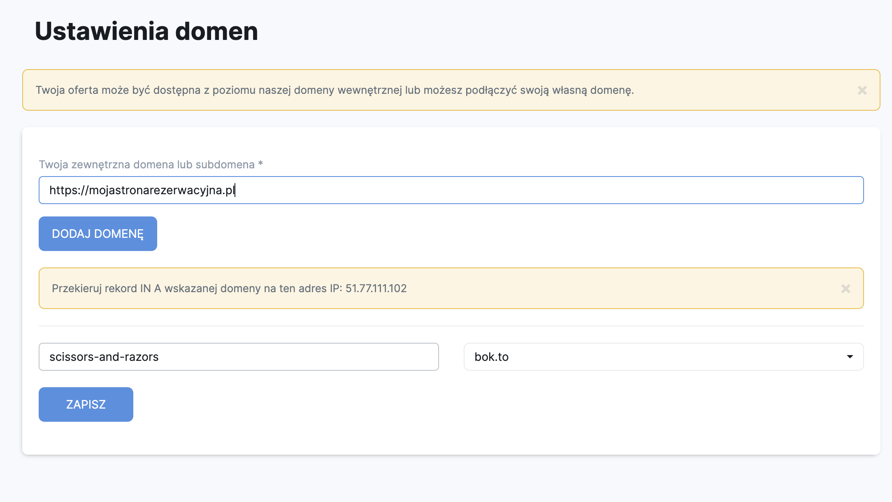Dismiss the top yellow domain info banner
This screenshot has width=892, height=502.
coord(862,90)
